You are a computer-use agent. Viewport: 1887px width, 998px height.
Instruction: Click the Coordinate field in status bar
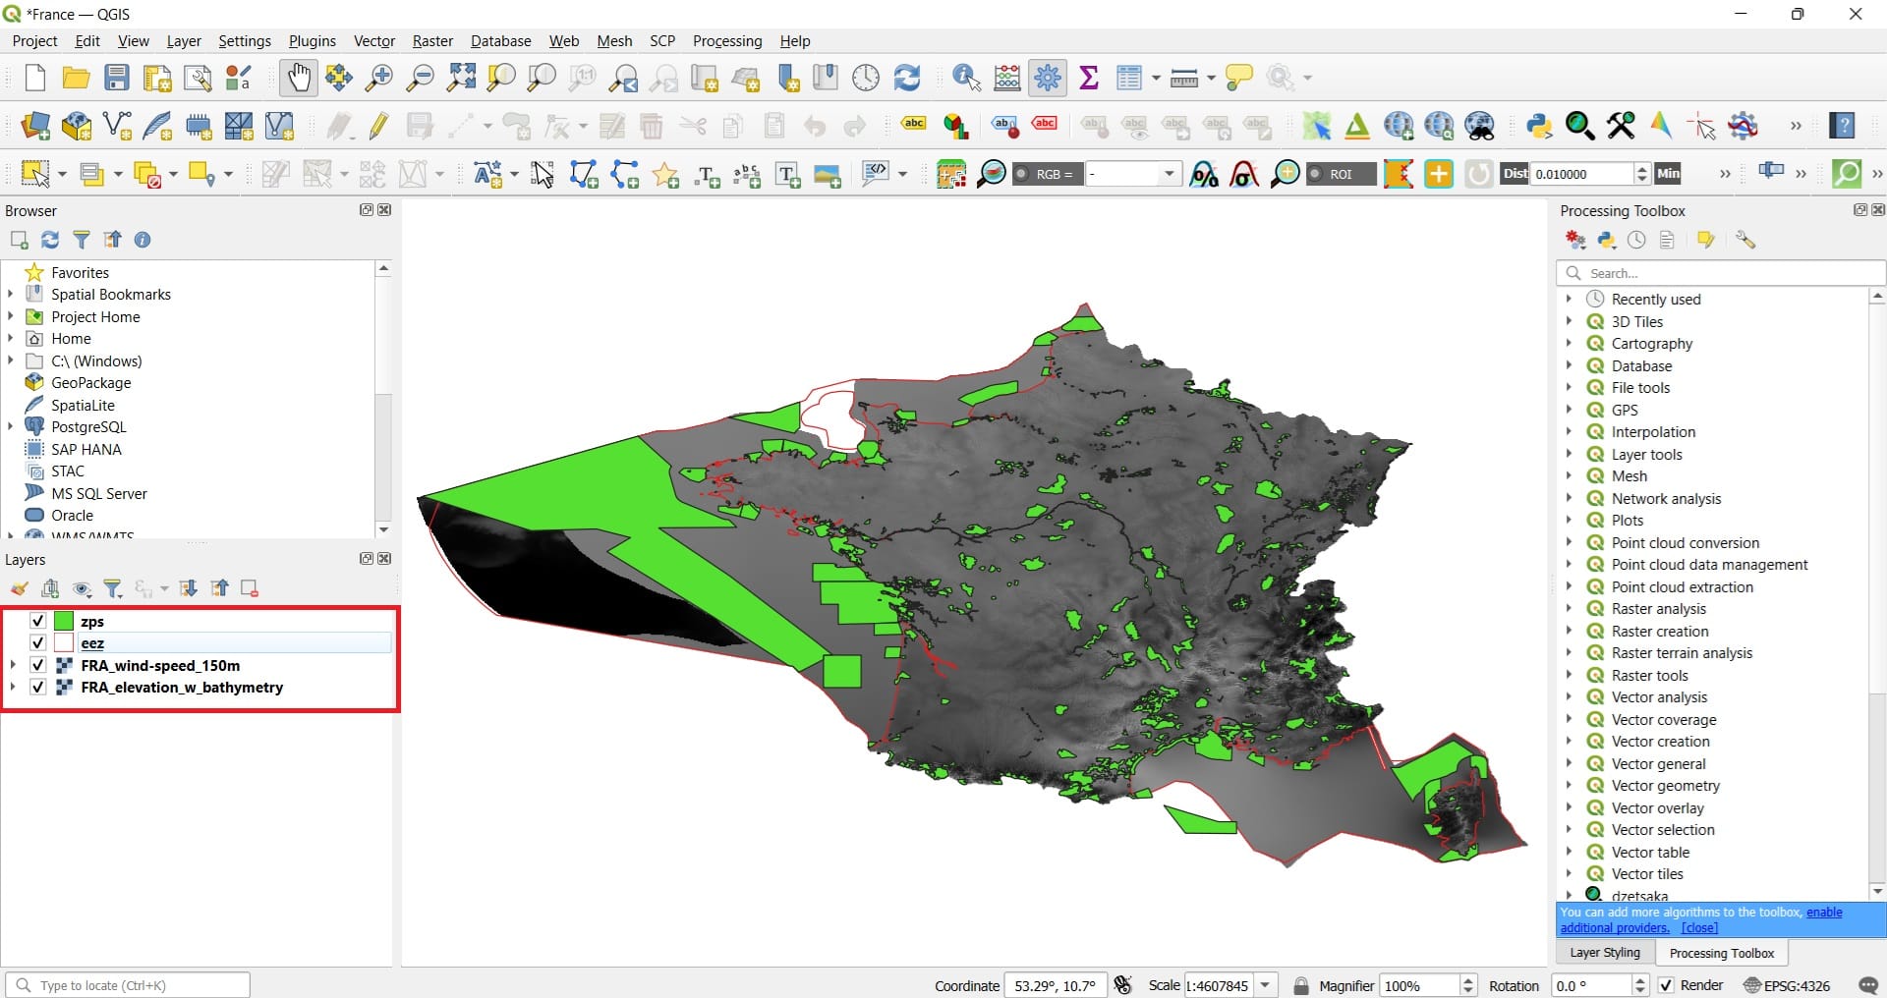pos(1055,985)
